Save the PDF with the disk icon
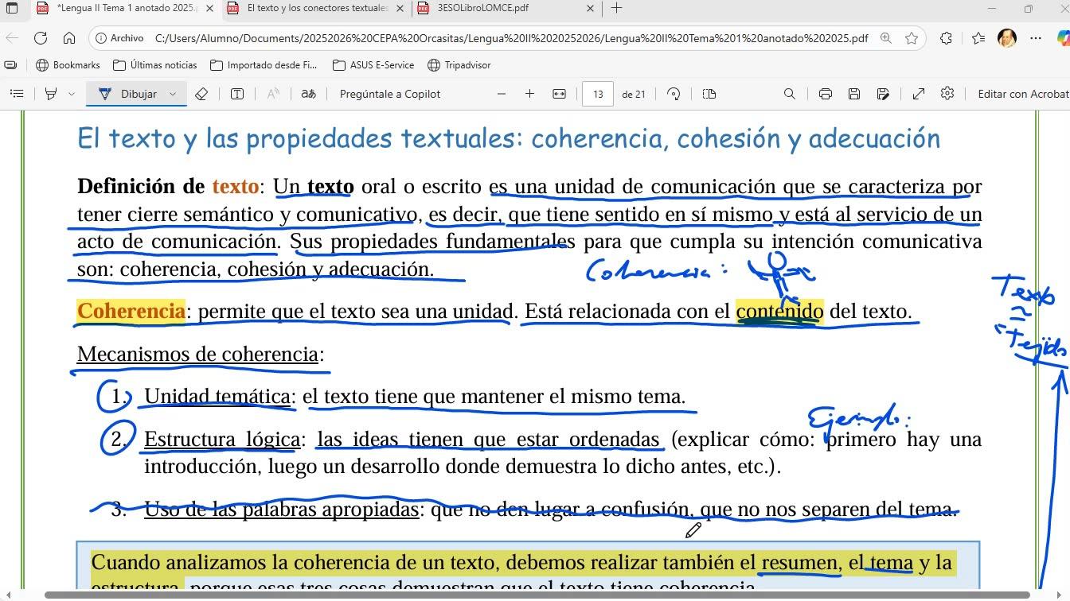Image resolution: width=1070 pixels, height=601 pixels. click(x=854, y=94)
